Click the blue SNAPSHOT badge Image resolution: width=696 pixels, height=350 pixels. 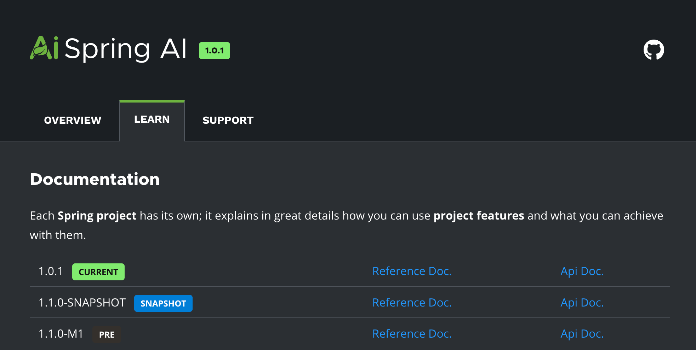(163, 303)
